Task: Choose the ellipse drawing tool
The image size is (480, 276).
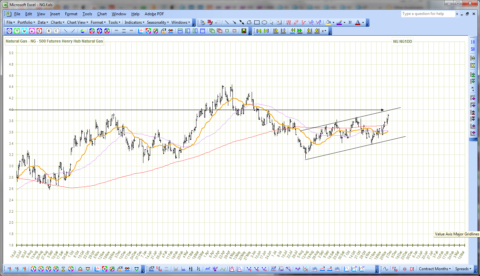Action: (x=264, y=22)
